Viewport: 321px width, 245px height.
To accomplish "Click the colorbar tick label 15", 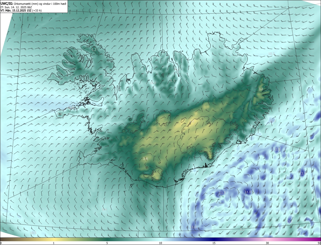I will click(x=214, y=243).
